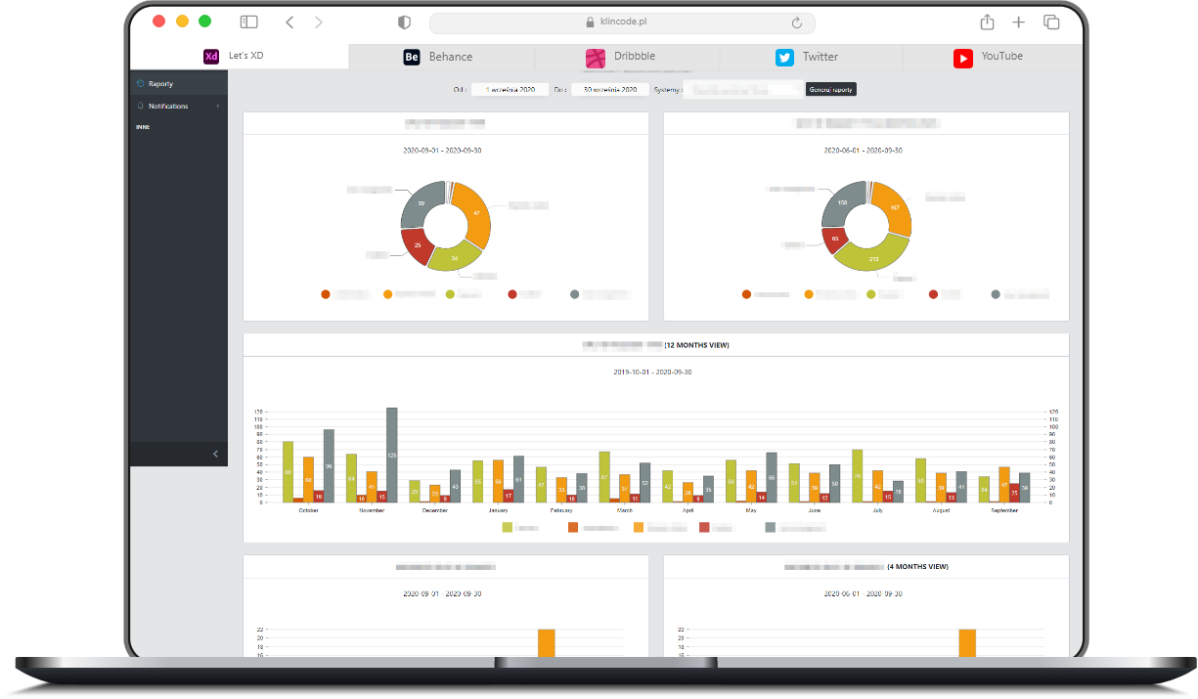1198x699 pixels.
Task: Toggle red legend in June–September donut chart
Action: coord(934,294)
